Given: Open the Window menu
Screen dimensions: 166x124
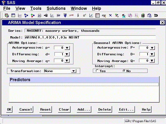Looking at the screenshot, I should pyautogui.click(x=79, y=9).
